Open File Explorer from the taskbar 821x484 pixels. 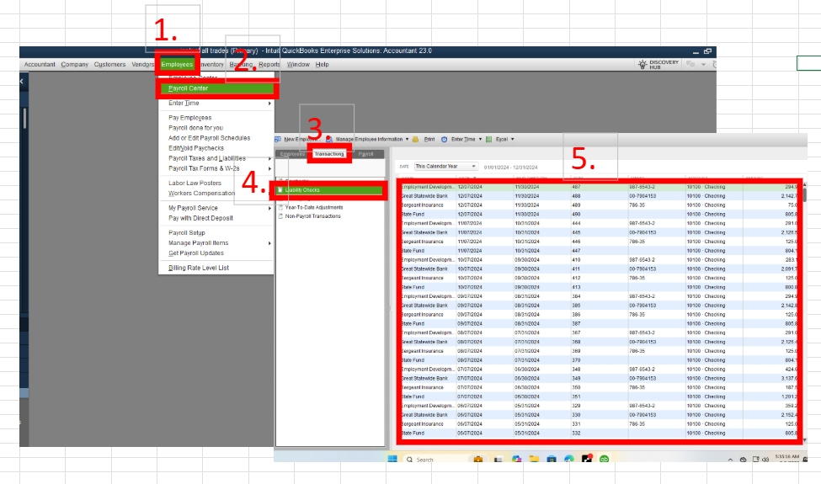534,460
